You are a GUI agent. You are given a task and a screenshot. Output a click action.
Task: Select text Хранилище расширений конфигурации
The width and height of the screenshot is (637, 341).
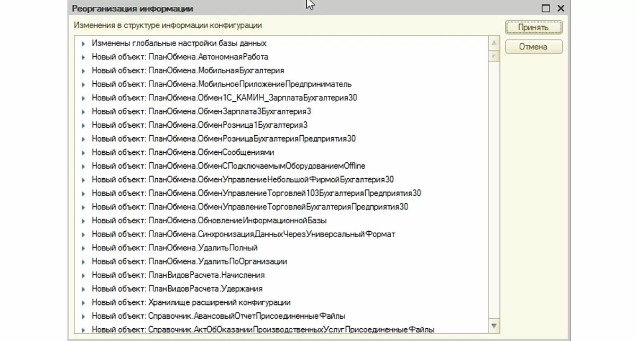pyautogui.click(x=220, y=303)
